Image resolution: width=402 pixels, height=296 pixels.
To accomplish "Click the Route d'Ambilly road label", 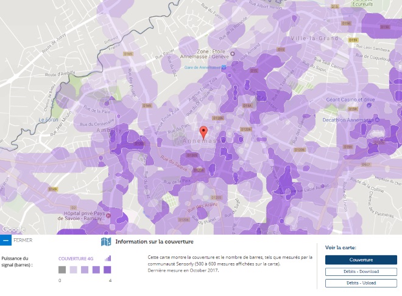I will point(60,74).
